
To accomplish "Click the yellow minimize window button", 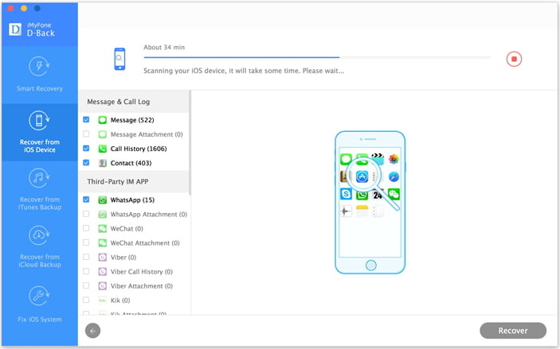I will pos(24,8).
